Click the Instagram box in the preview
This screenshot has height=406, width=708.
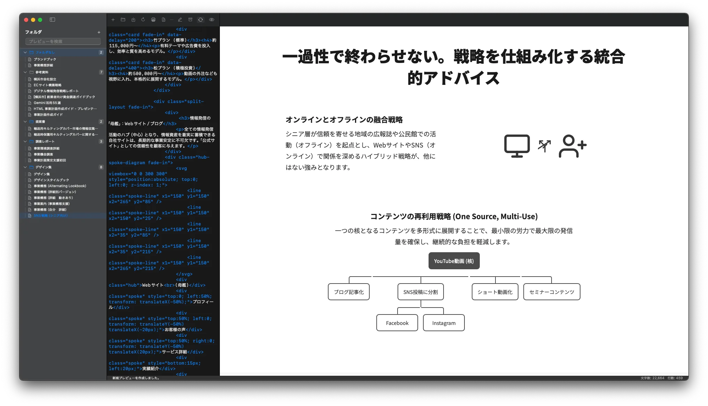444,323
